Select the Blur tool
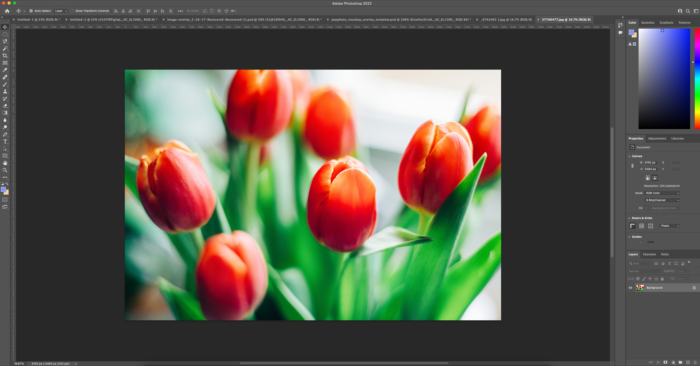The height and width of the screenshot is (366, 700). [5, 120]
